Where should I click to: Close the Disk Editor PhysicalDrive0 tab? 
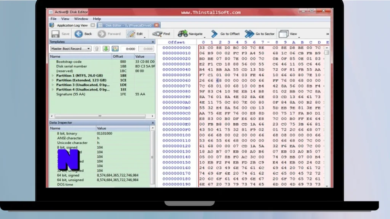[x=157, y=25]
